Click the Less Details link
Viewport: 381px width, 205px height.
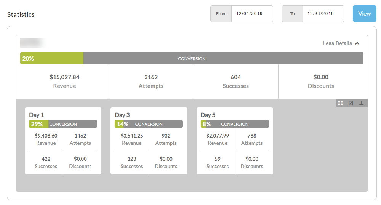click(337, 43)
